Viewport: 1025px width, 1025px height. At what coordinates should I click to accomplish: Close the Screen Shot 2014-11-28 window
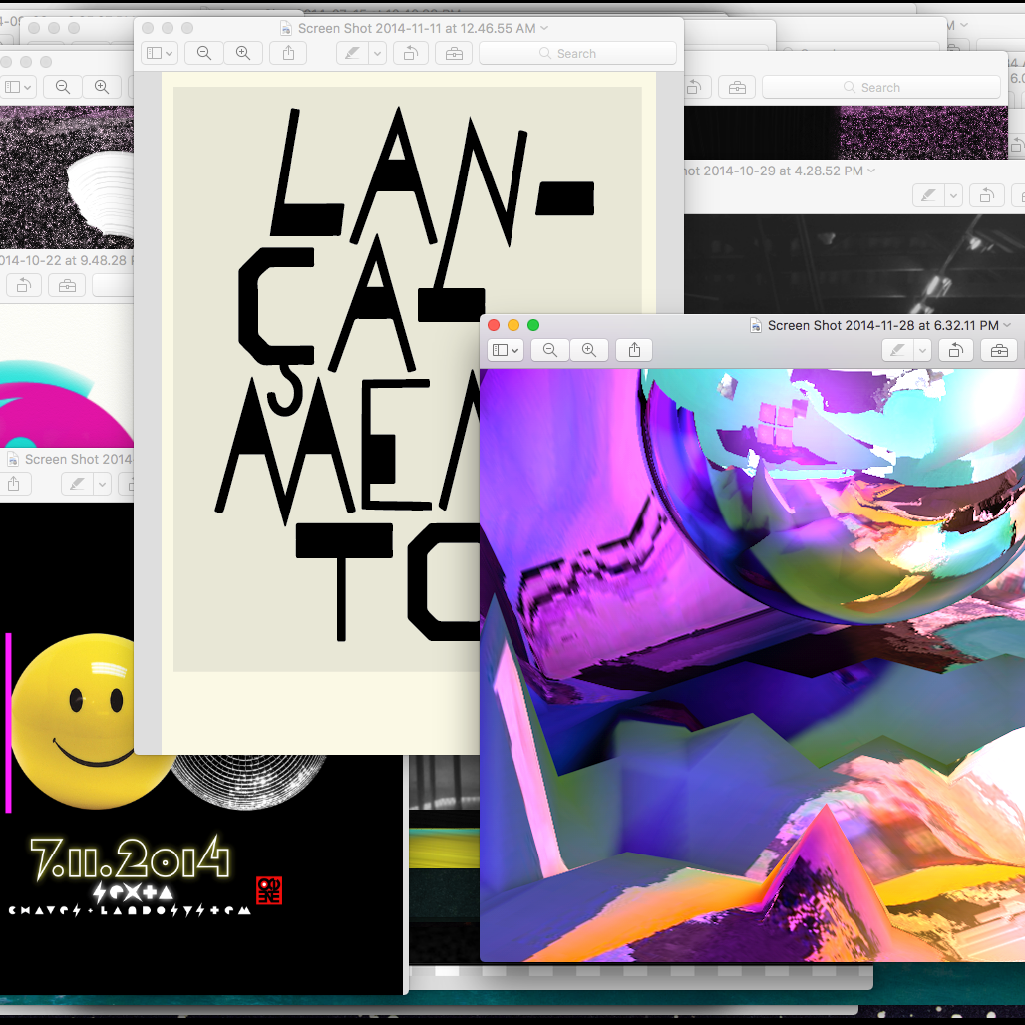(x=494, y=325)
